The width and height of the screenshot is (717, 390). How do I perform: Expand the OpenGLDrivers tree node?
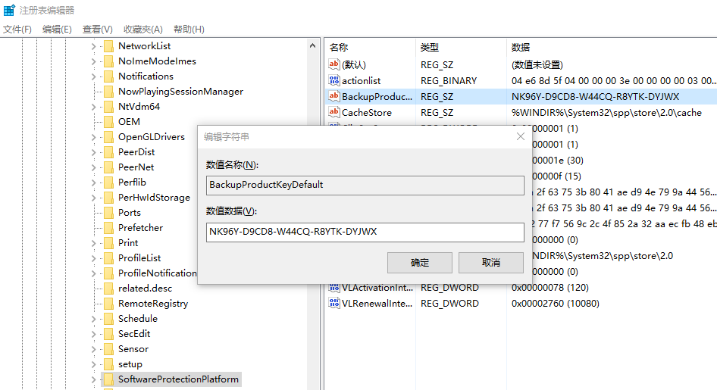pos(93,137)
